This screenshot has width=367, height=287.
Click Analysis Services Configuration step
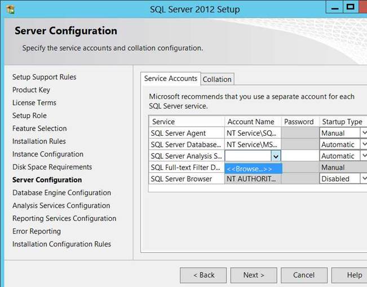click(61, 205)
